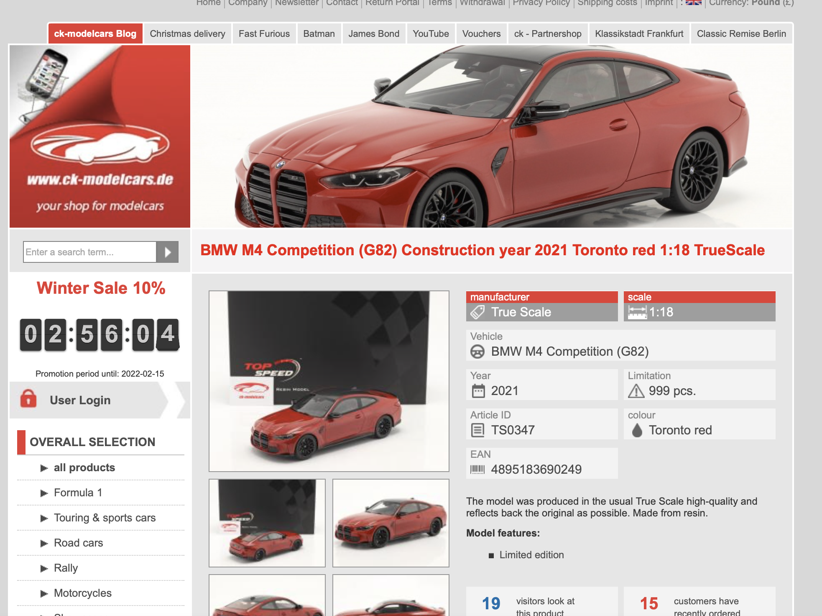This screenshot has height=616, width=822.
Task: Click the OVERALL SELECTION heading
Action: 92,442
